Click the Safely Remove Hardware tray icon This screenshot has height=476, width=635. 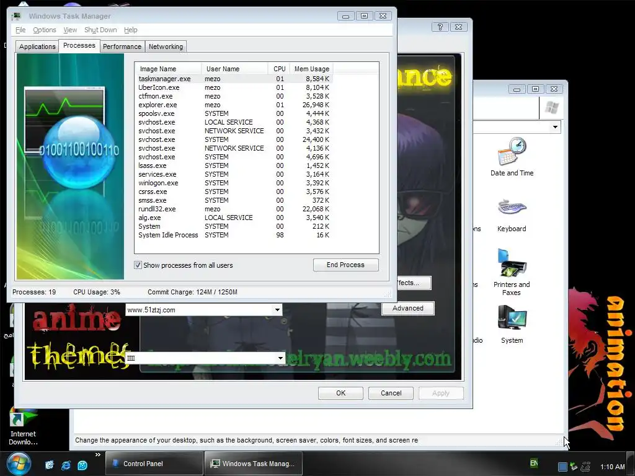tap(574, 467)
